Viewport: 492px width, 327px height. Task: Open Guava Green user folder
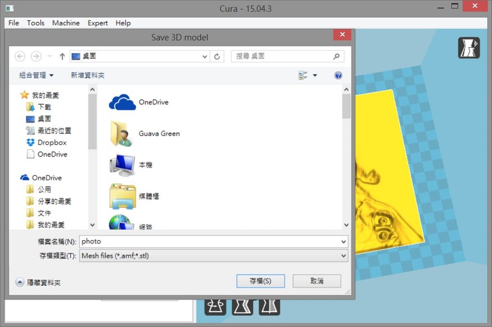[144, 134]
